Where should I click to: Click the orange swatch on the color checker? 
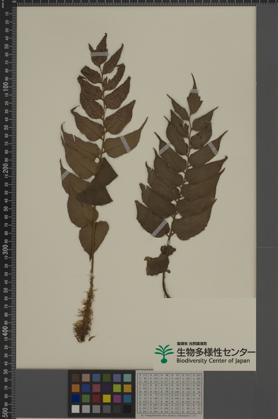point(75,388)
